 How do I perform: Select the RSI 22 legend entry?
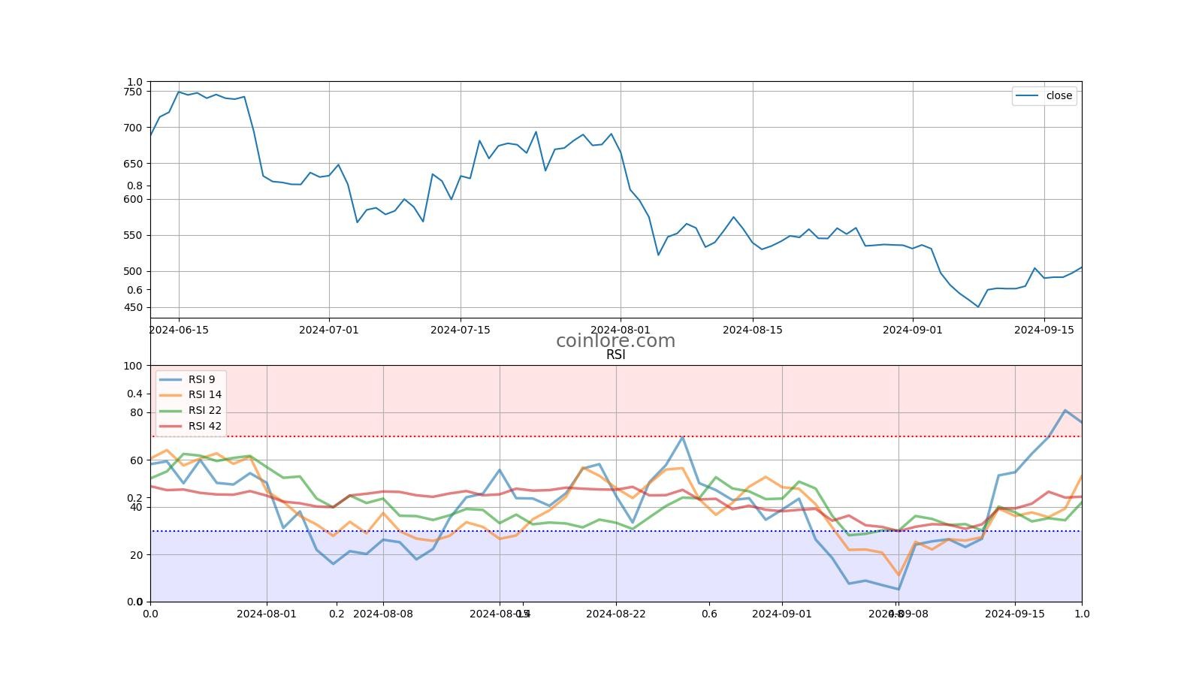click(190, 410)
